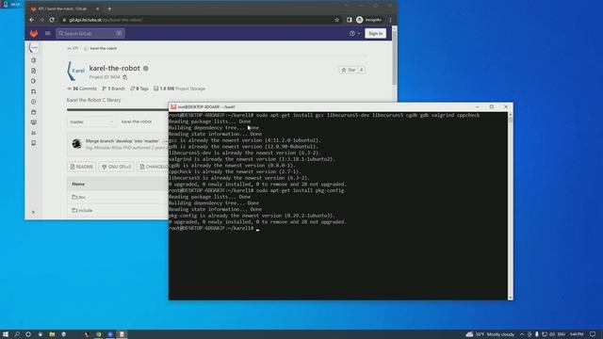Show hidden system tray icons

[522, 334]
